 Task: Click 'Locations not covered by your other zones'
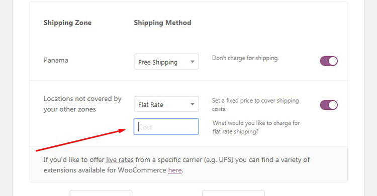tap(82, 104)
